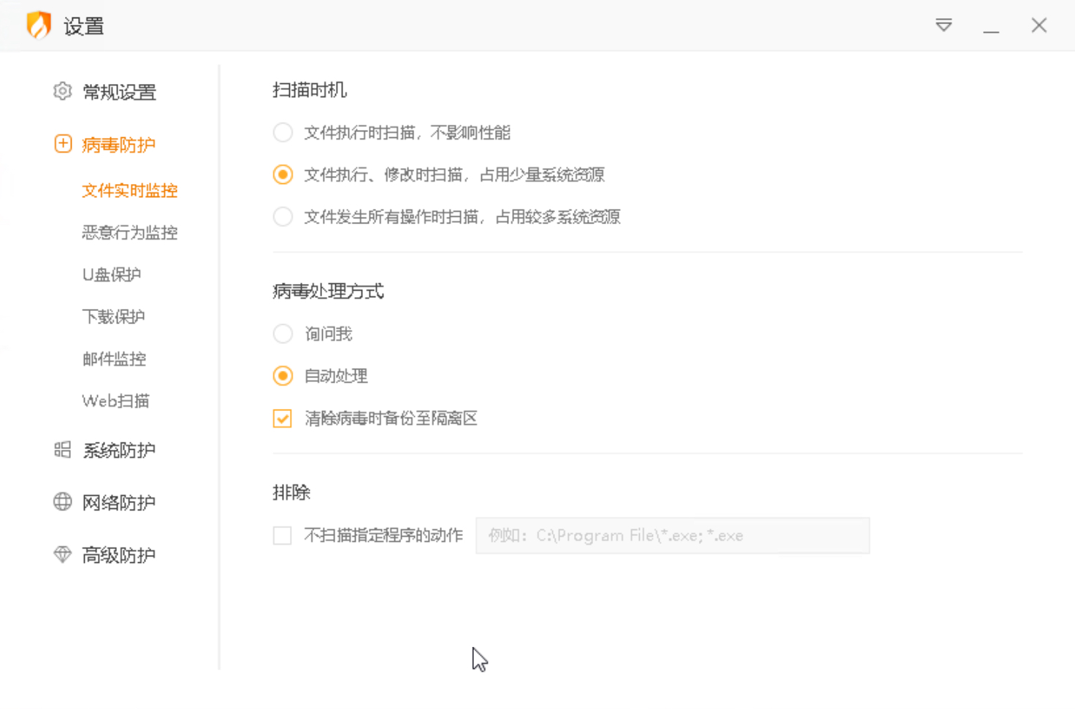Select 文件执行、修改时扫描 radio option

[x=283, y=175]
